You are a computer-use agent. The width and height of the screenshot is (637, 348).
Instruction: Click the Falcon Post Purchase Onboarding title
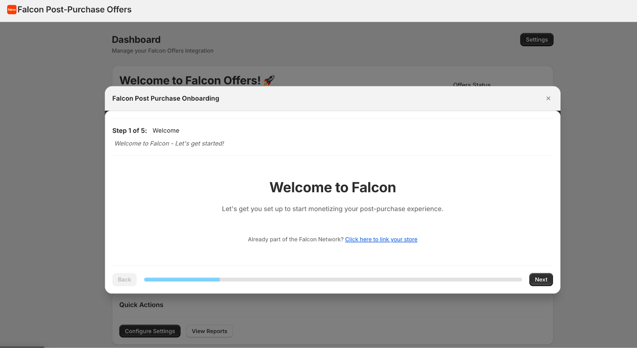click(166, 98)
